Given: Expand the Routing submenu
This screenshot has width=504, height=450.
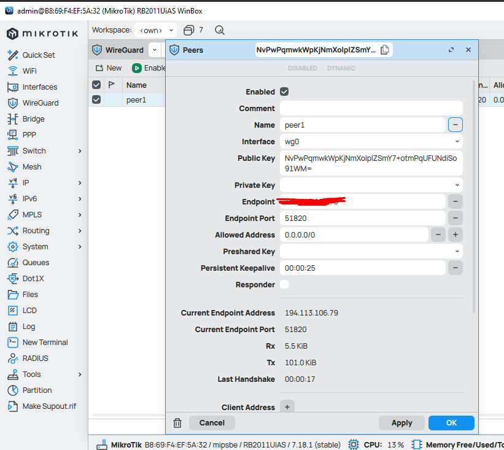Looking at the screenshot, I should point(80,231).
